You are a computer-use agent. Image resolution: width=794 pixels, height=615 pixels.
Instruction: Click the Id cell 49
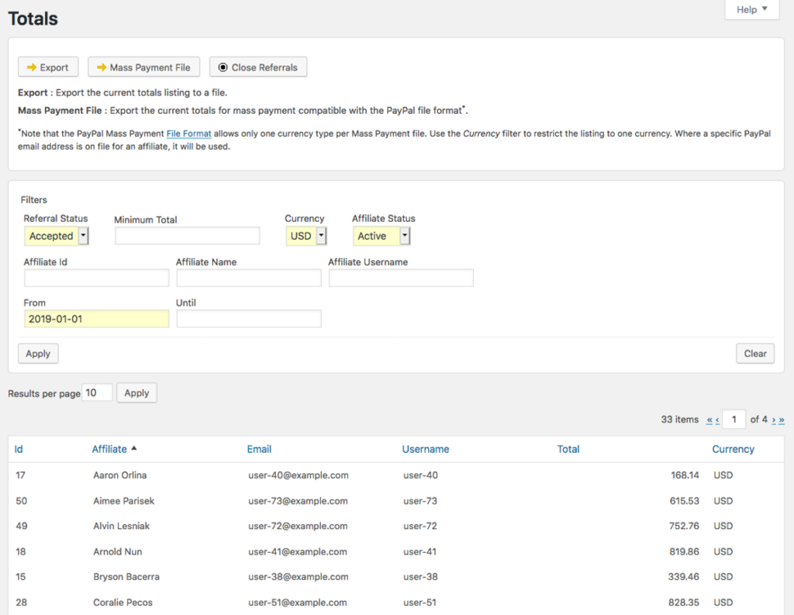(21, 526)
